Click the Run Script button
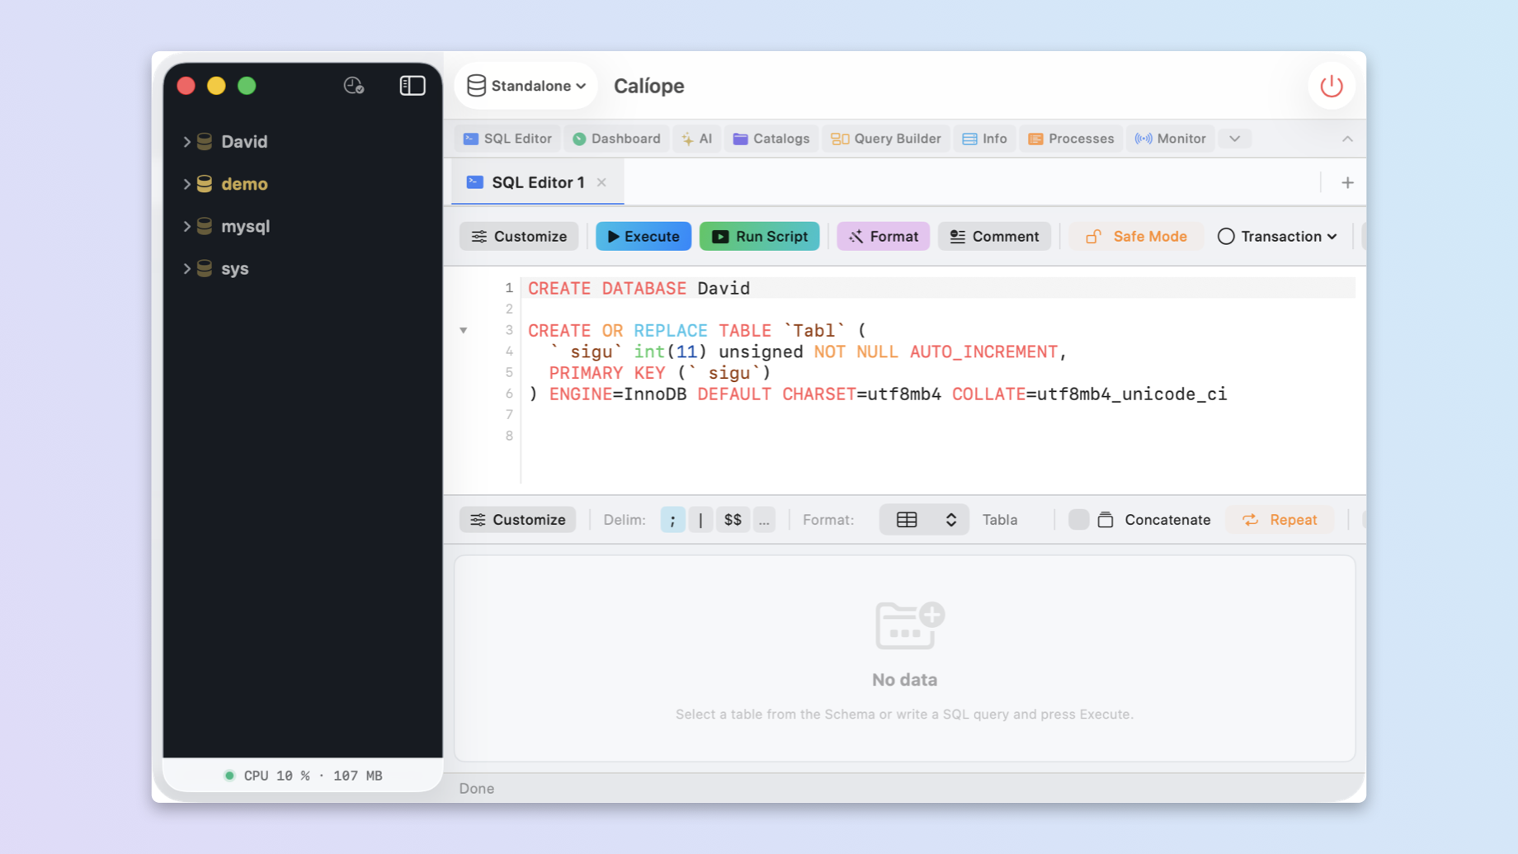Image resolution: width=1518 pixels, height=854 pixels. pyautogui.click(x=759, y=237)
